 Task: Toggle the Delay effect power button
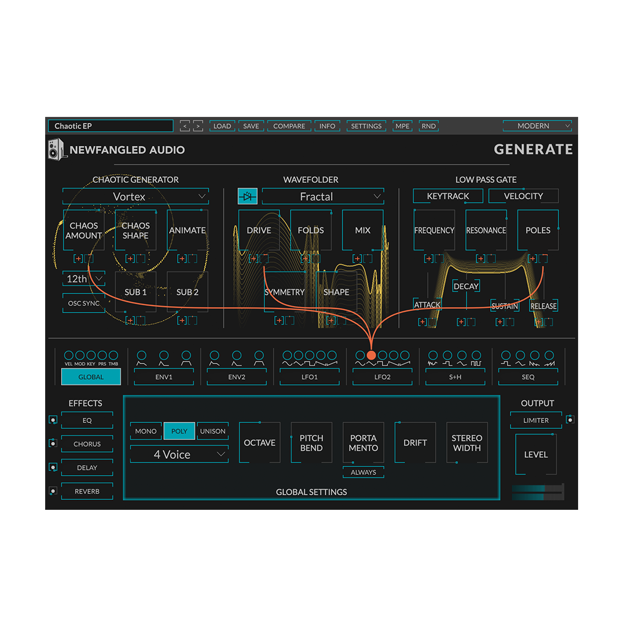click(53, 467)
